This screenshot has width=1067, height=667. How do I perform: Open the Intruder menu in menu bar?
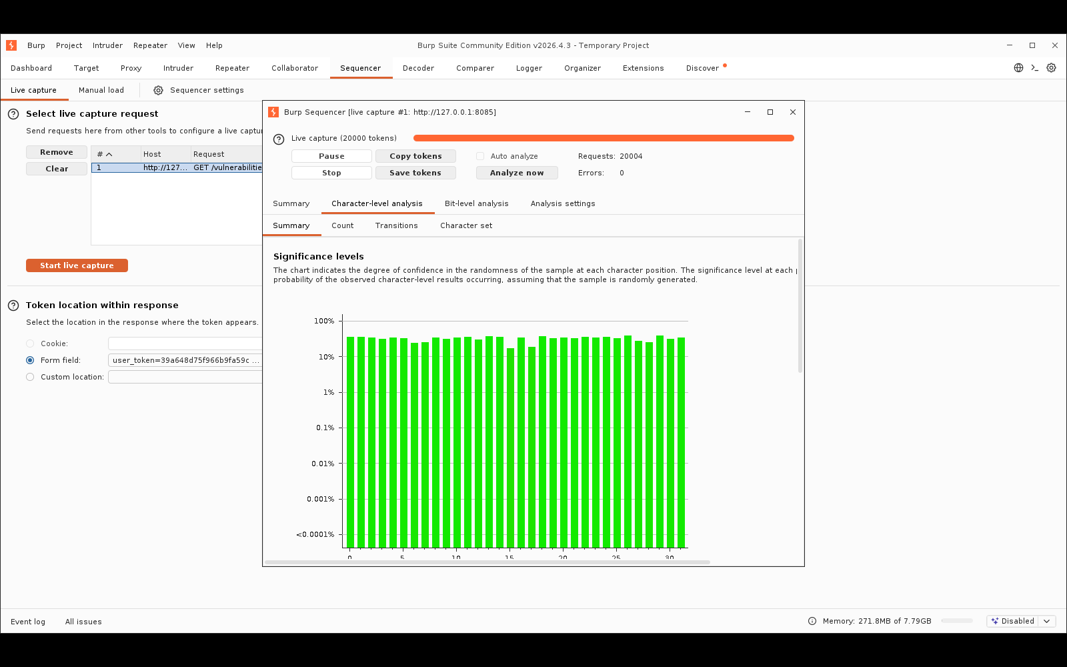point(107,45)
